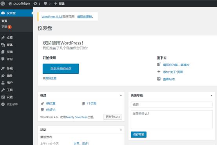
Task: Click the plus icon for About page
Action: (x=159, y=72)
